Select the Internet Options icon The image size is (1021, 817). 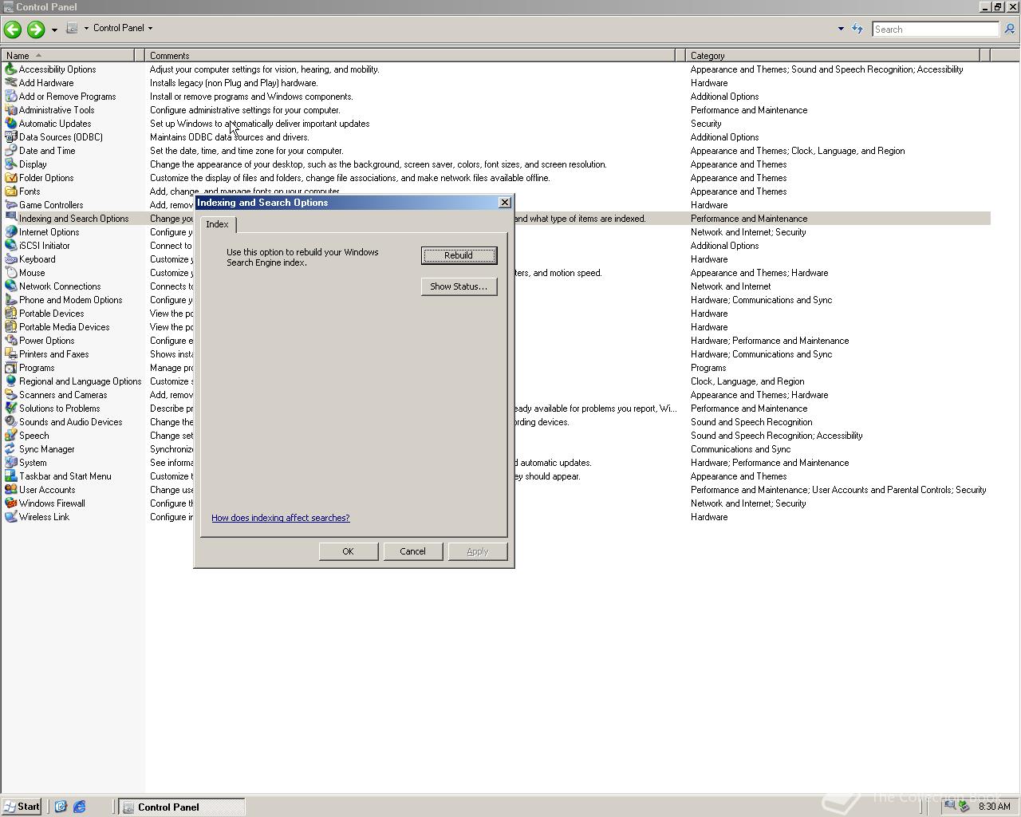coord(11,232)
